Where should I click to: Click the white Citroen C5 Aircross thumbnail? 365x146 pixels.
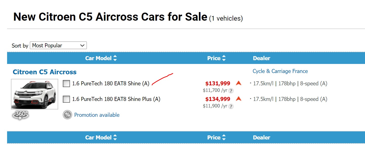(x=34, y=94)
